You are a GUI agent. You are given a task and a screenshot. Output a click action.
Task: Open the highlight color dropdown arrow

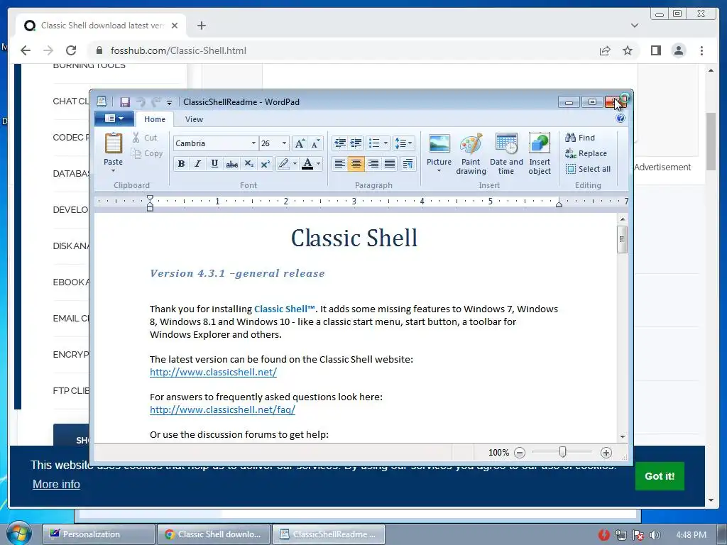[x=295, y=164]
